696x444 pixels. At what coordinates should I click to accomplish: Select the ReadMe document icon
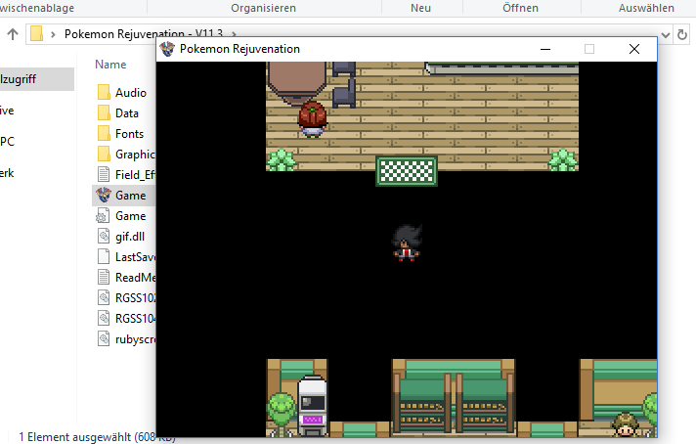(104, 277)
